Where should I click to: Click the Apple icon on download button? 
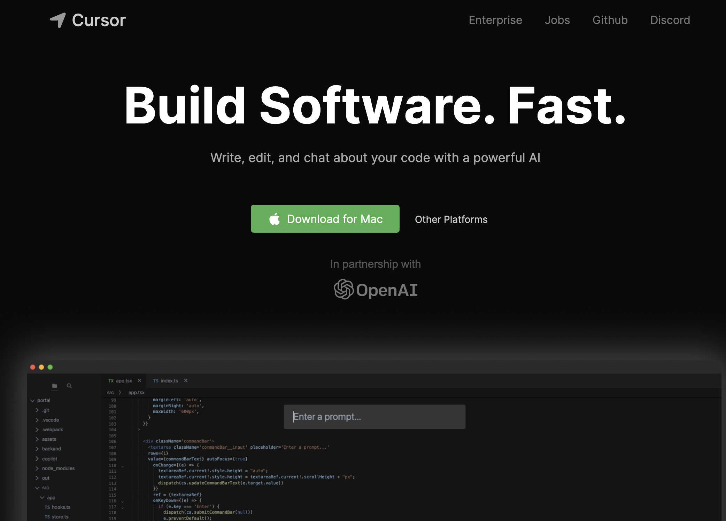click(x=275, y=219)
